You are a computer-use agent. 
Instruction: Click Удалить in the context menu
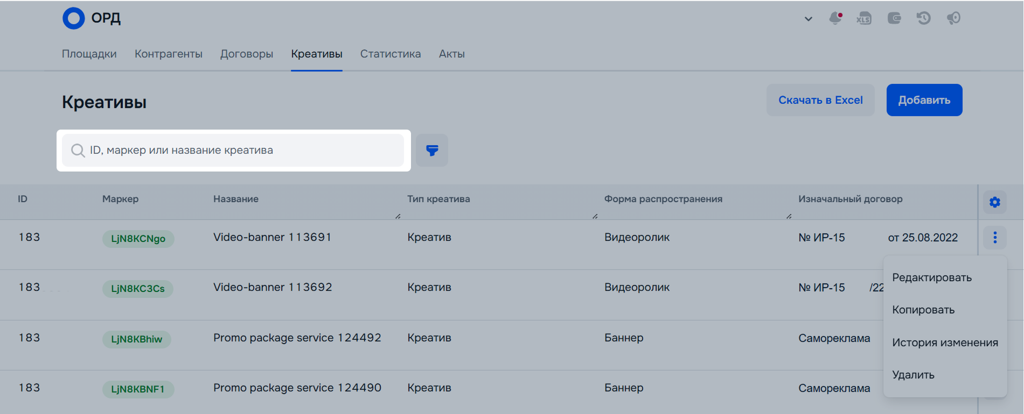[913, 375]
